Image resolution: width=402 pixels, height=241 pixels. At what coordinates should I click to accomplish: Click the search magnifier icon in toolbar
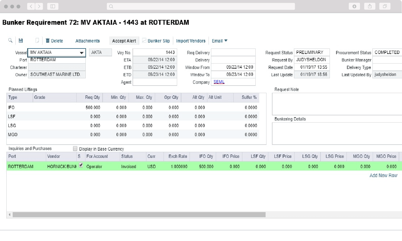[10, 40]
